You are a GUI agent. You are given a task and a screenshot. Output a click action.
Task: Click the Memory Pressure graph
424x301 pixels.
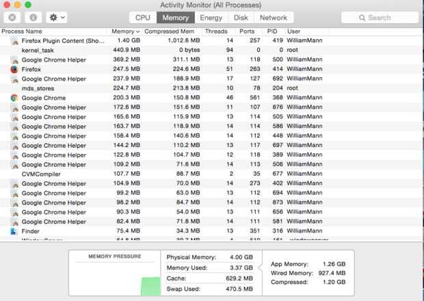(x=115, y=278)
